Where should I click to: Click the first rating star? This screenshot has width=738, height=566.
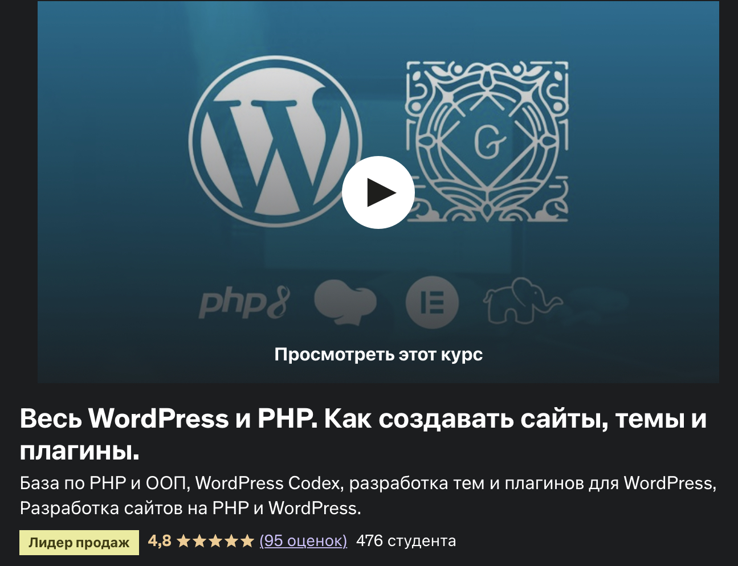[x=184, y=541]
